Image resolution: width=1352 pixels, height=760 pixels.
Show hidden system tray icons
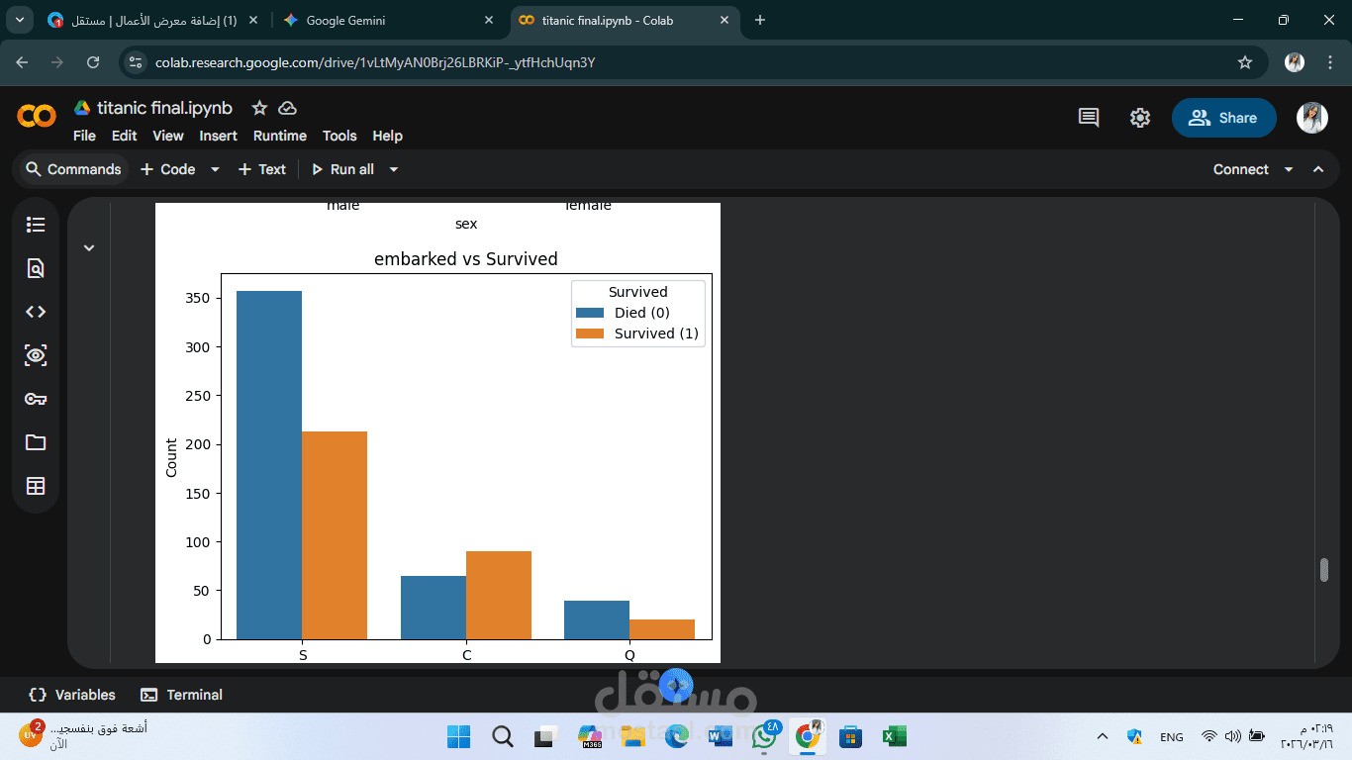coord(1103,736)
